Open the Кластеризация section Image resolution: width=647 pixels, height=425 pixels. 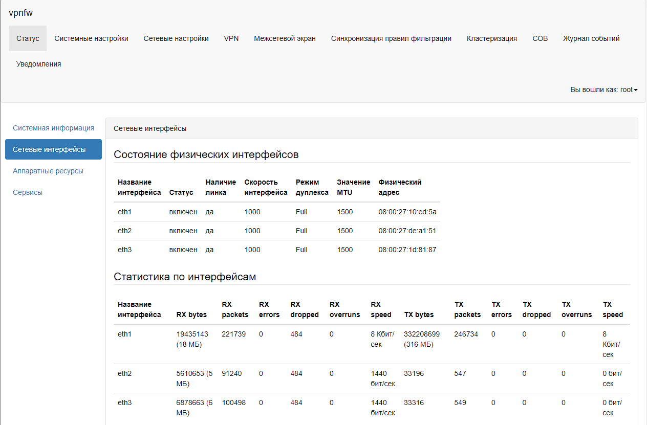[491, 38]
